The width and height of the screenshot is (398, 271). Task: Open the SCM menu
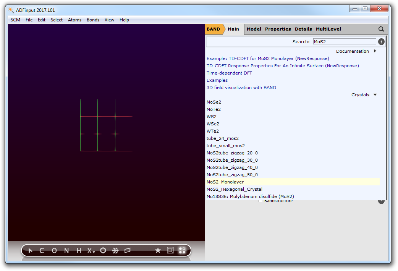click(x=16, y=20)
